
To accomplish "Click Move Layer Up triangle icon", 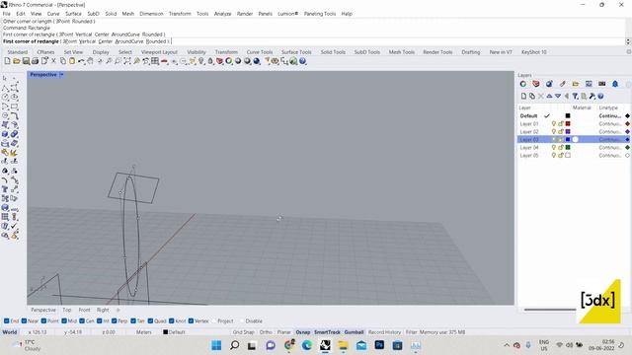I will (549, 97).
